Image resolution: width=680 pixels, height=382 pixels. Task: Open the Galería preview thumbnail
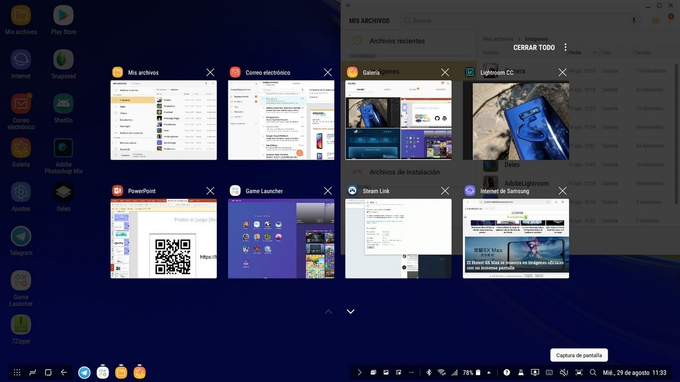(x=398, y=120)
